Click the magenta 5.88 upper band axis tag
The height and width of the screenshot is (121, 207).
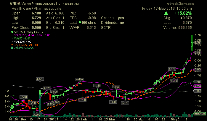pyautogui.click(x=198, y=53)
